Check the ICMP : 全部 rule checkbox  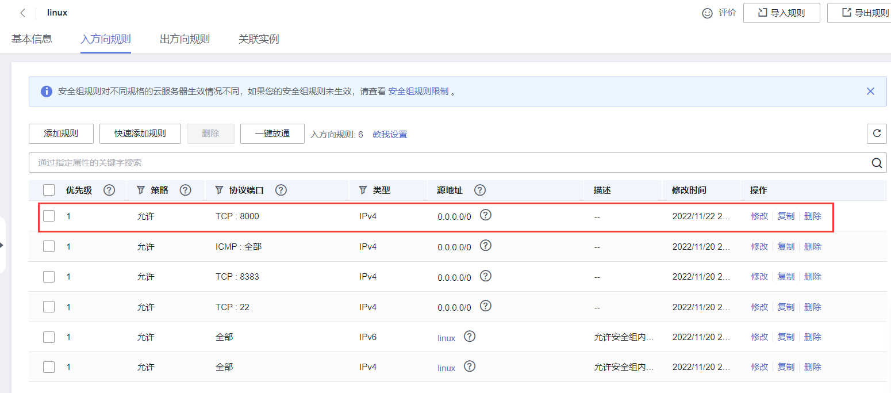pyautogui.click(x=49, y=246)
